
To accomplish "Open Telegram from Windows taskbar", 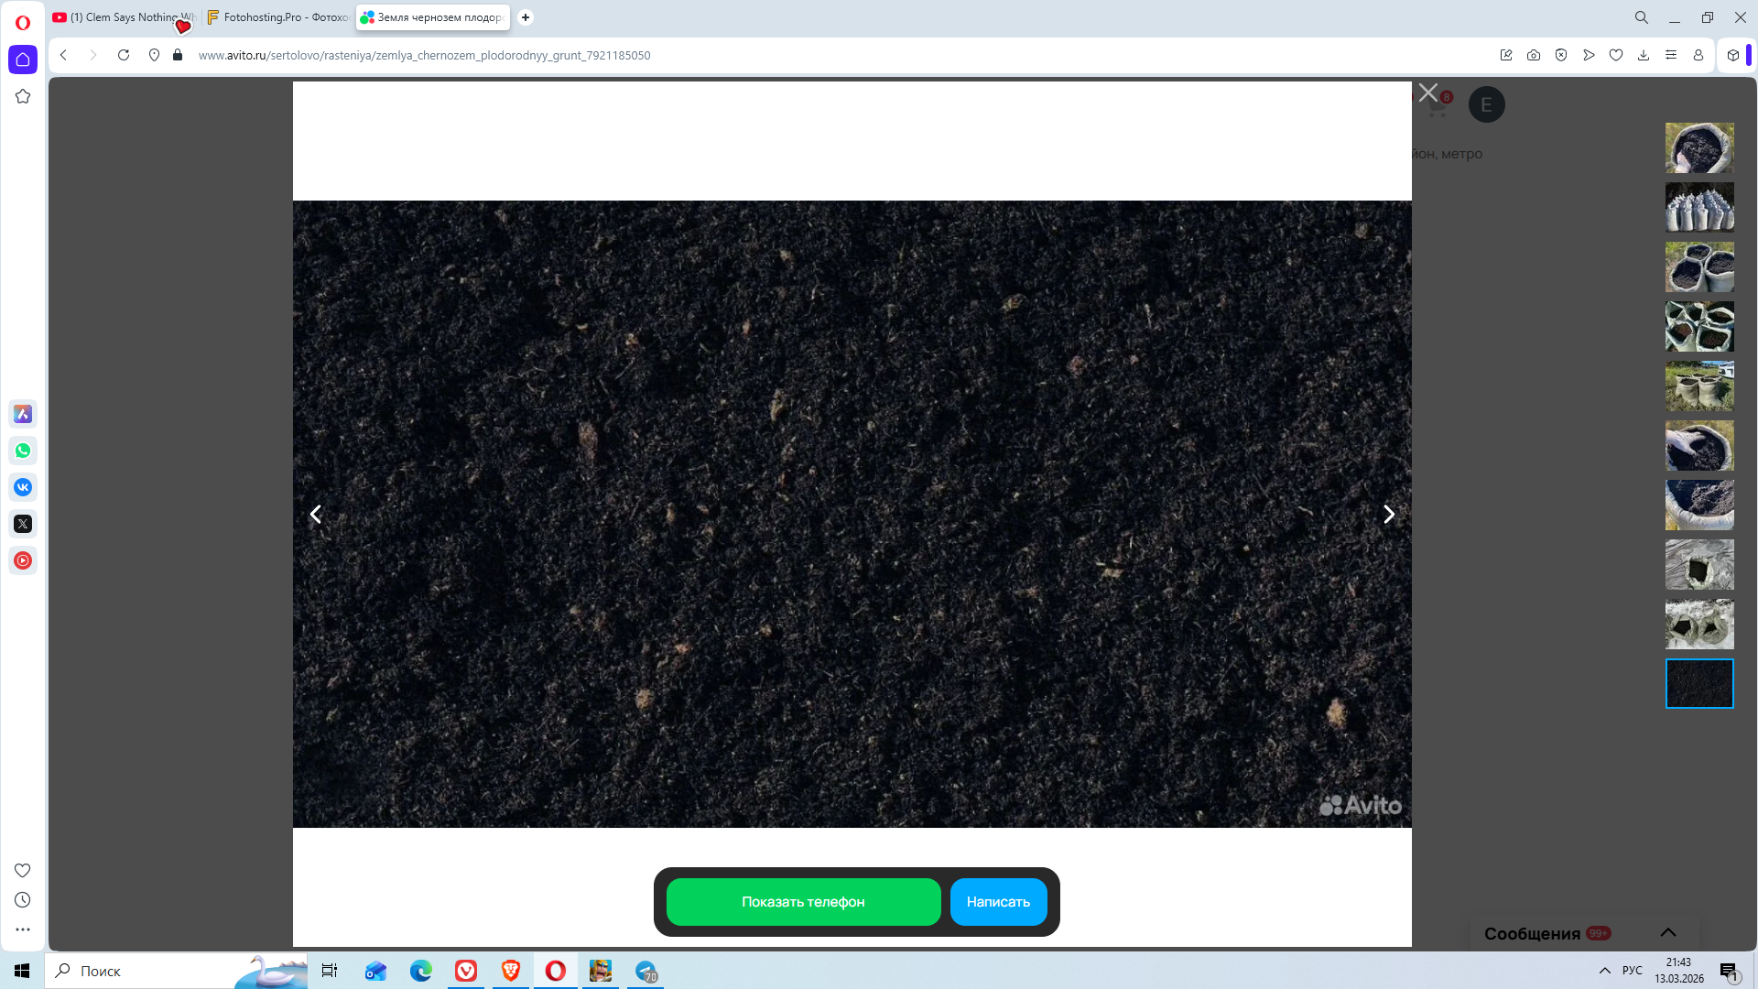I will [646, 971].
